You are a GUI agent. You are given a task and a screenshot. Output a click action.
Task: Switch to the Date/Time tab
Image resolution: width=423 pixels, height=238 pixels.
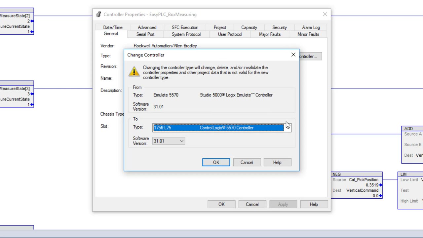(113, 27)
